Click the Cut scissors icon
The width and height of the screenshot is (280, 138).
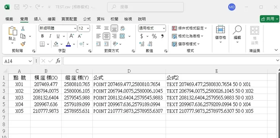point(23,28)
